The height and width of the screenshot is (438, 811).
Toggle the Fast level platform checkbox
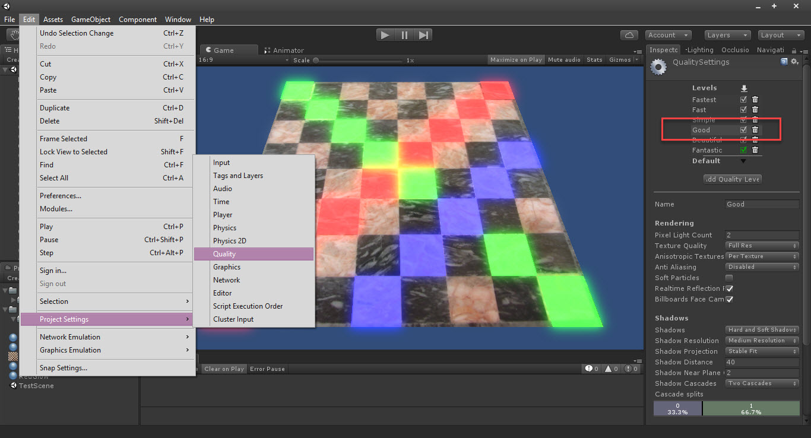click(743, 110)
